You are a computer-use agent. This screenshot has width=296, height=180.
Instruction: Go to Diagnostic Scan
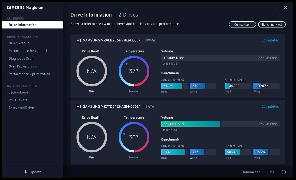coord(21,59)
